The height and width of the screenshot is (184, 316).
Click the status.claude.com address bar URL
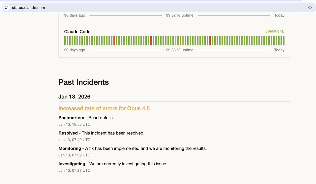pyautogui.click(x=28, y=8)
